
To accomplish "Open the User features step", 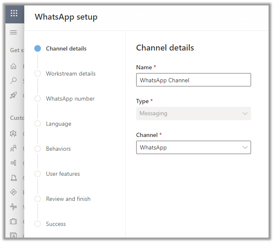I will click(63, 174).
